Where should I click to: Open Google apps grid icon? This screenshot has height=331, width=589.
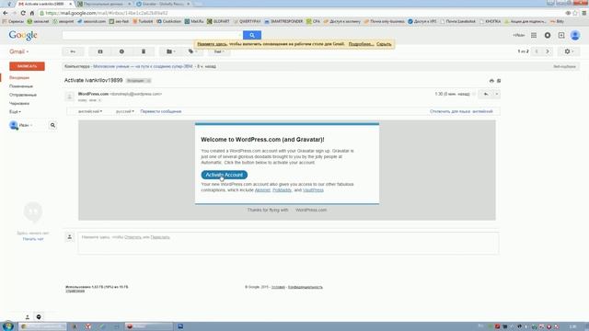click(534, 35)
